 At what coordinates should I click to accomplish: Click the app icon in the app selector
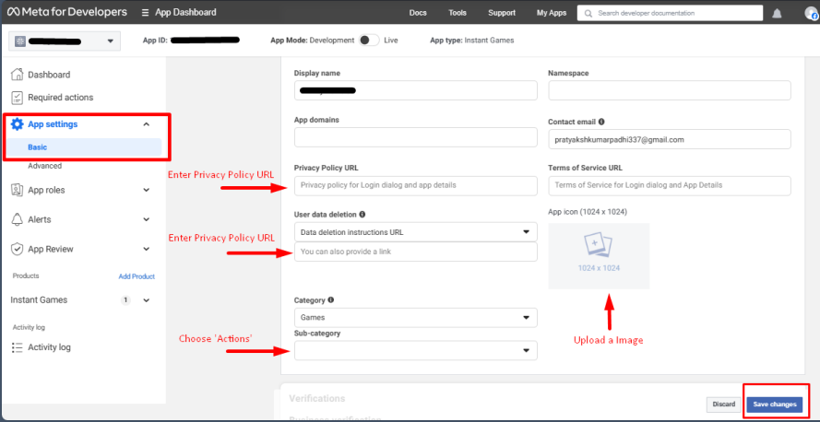click(x=20, y=41)
